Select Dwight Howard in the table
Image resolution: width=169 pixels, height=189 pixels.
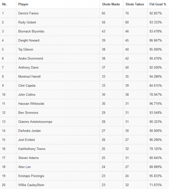tap(29, 40)
